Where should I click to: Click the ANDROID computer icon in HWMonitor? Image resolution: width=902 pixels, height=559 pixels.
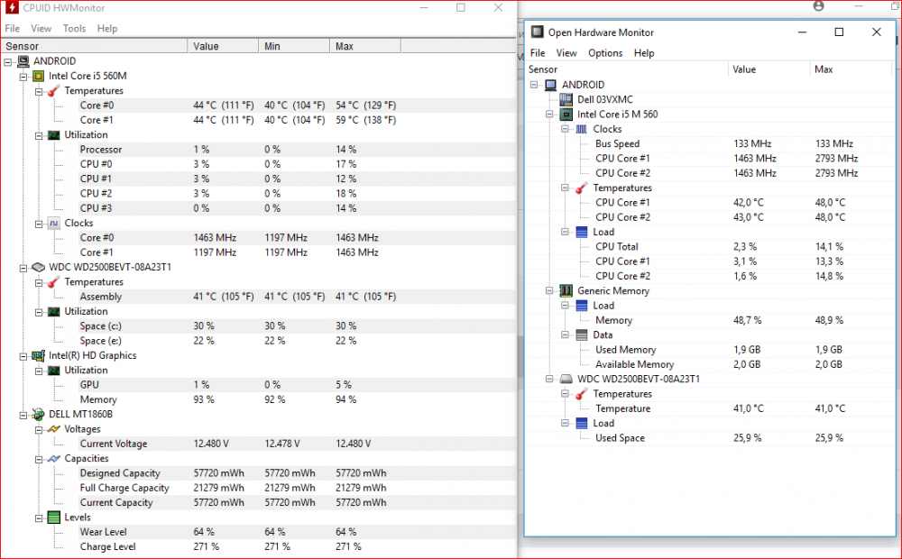point(23,61)
